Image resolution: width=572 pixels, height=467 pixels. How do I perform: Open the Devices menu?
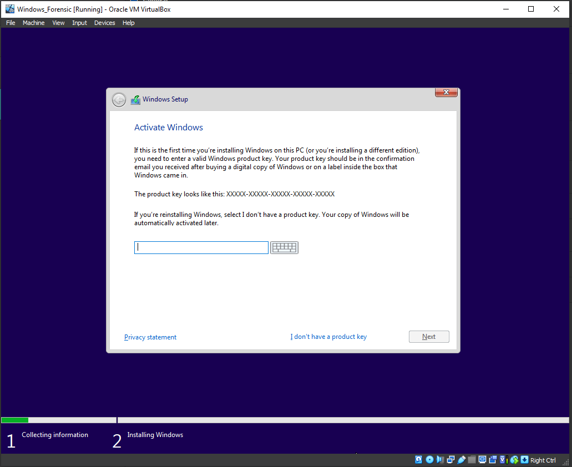point(104,23)
